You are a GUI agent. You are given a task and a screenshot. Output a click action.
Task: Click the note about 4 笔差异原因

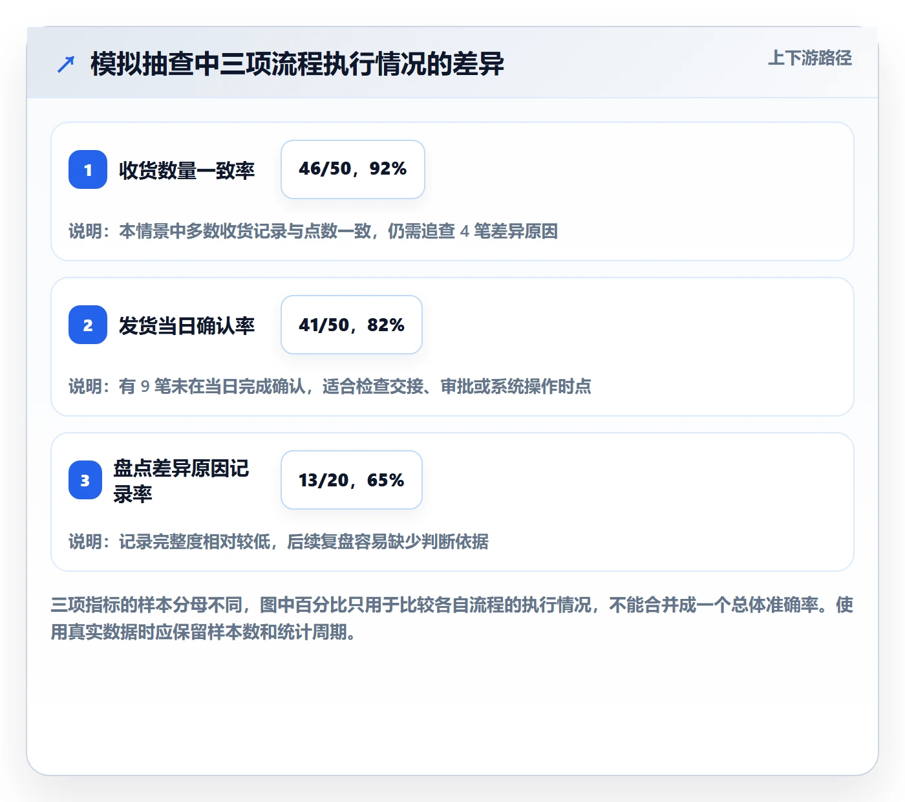click(x=314, y=231)
